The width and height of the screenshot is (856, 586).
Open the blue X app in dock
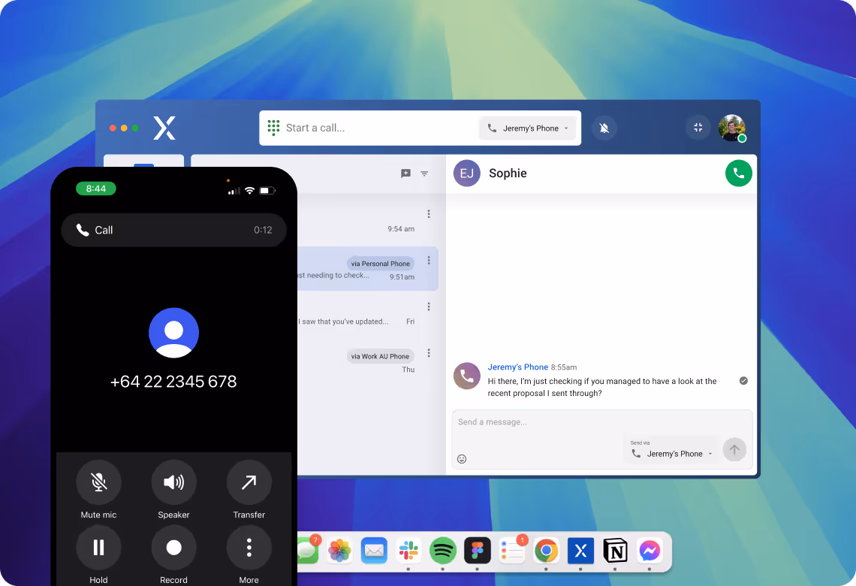[x=581, y=551]
